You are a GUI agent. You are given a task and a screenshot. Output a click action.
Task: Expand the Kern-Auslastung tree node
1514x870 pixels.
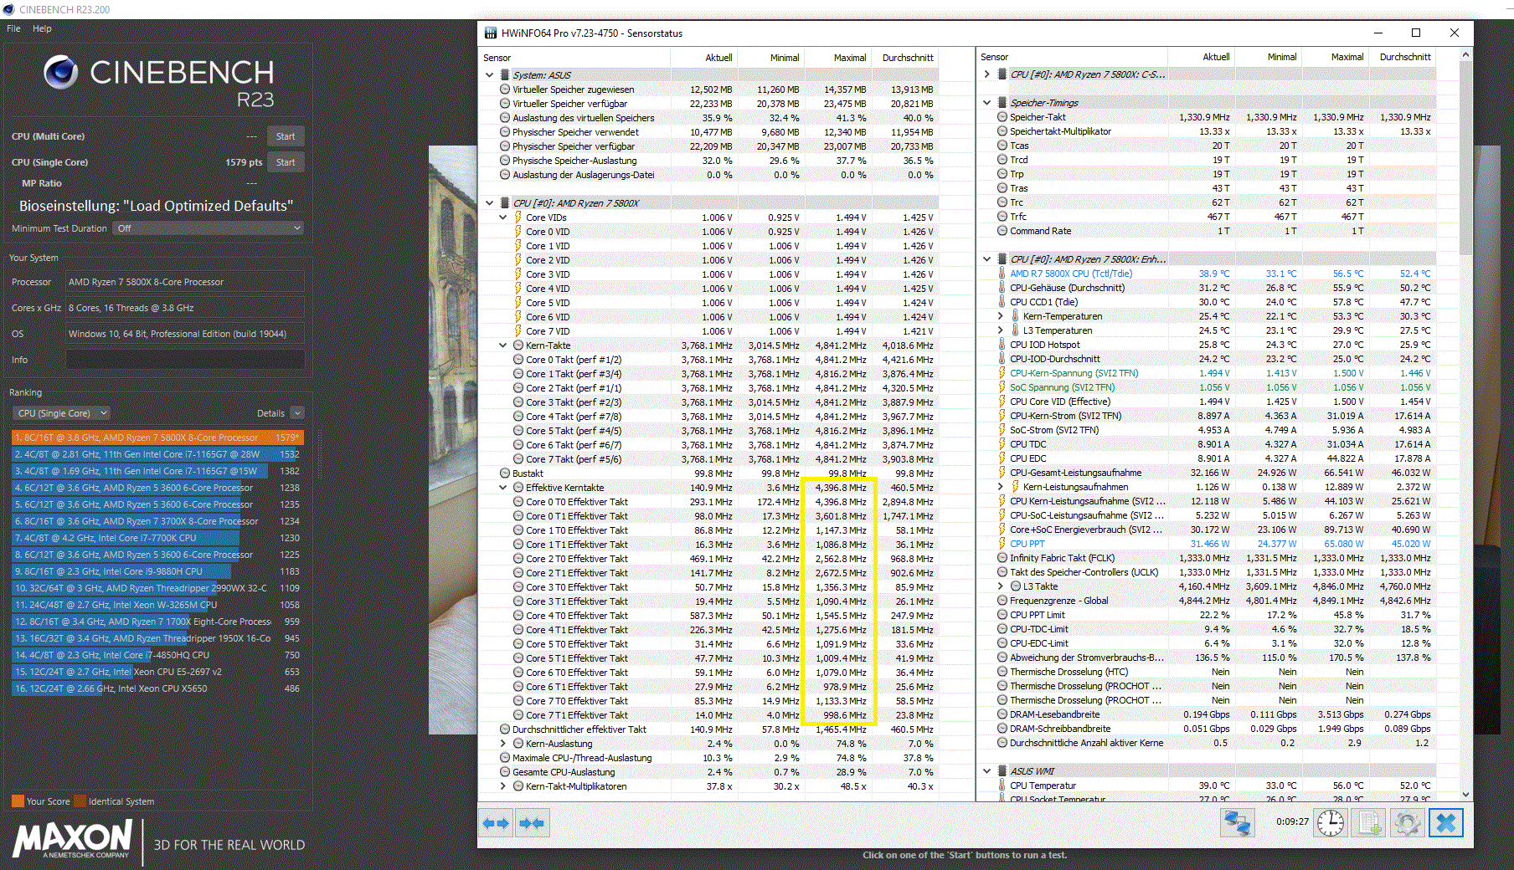[x=503, y=744]
